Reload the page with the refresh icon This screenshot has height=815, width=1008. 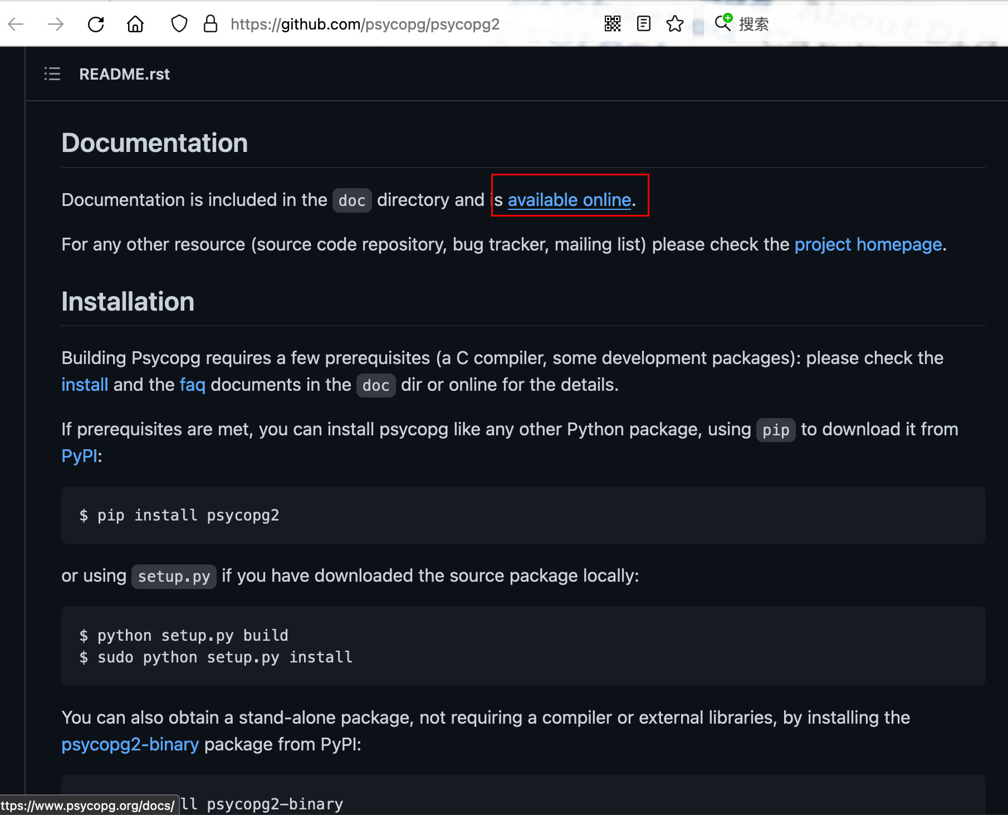click(x=96, y=24)
